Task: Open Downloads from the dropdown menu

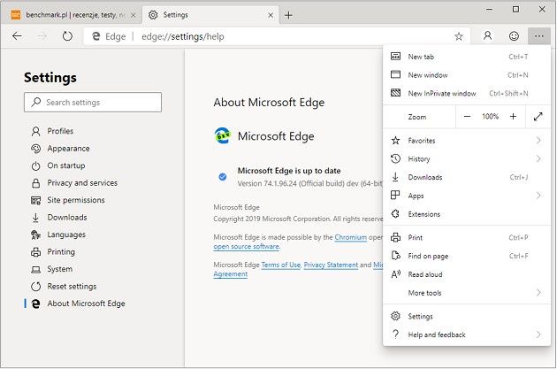Action: (467, 177)
